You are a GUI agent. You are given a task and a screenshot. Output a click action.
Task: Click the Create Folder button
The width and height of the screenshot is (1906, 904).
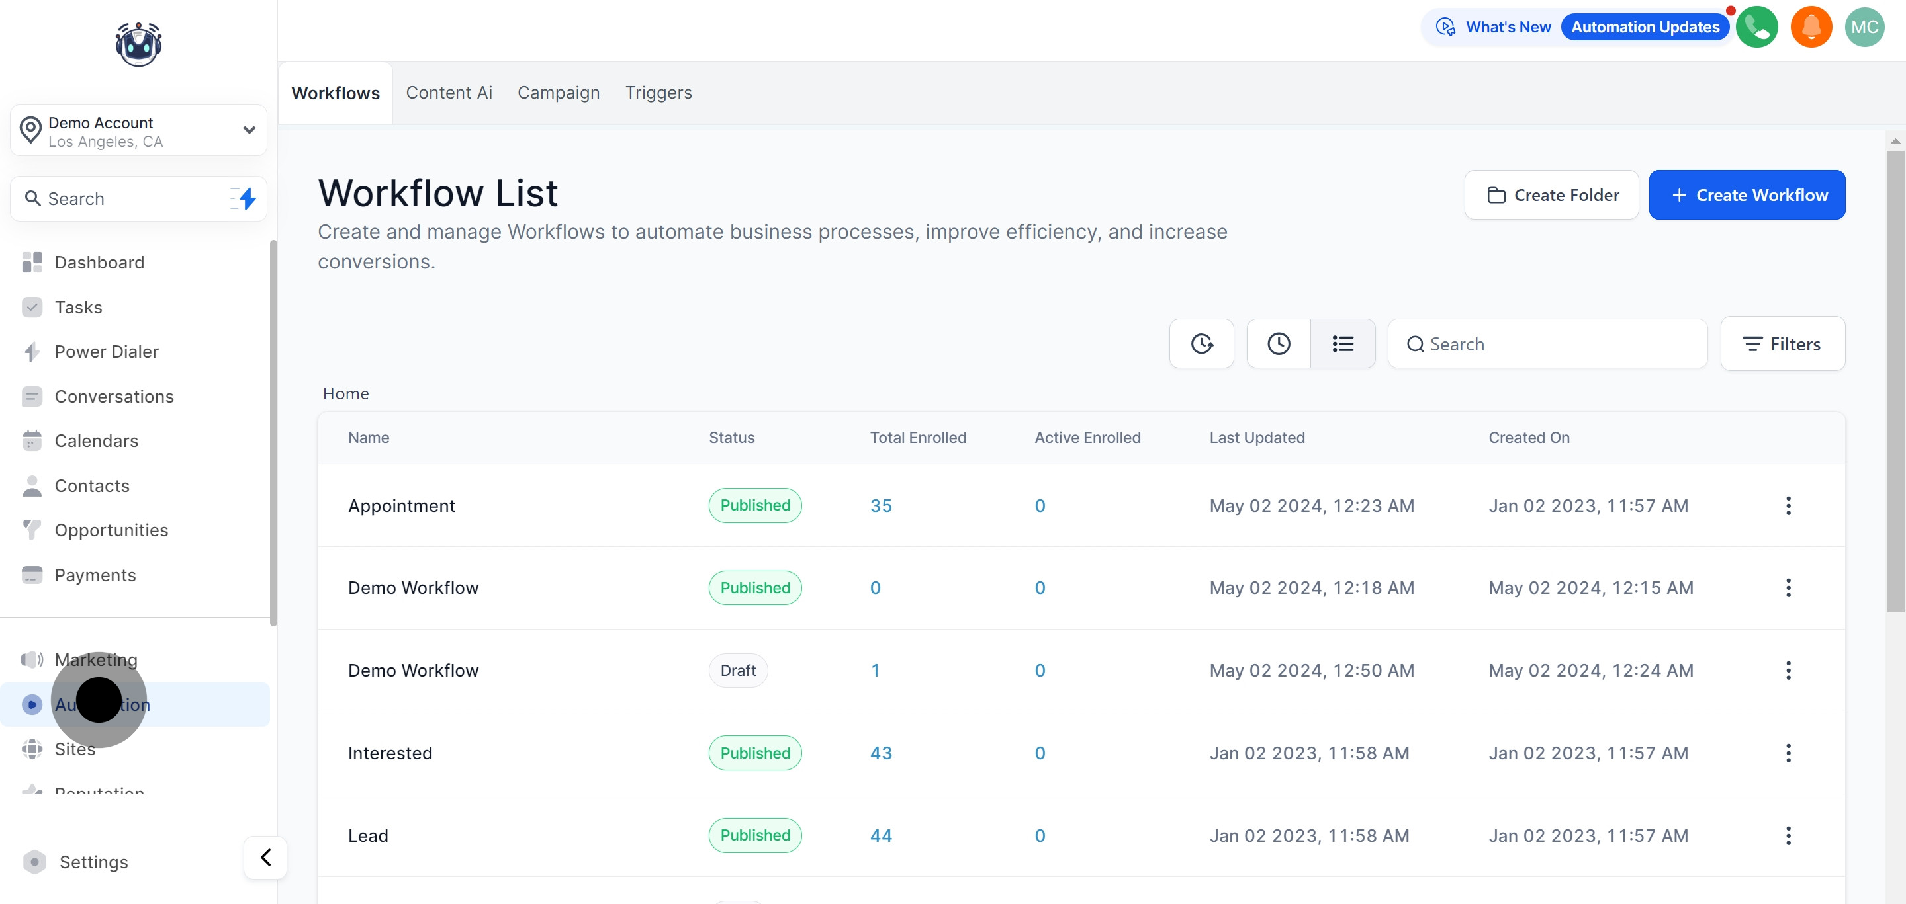[1551, 195]
